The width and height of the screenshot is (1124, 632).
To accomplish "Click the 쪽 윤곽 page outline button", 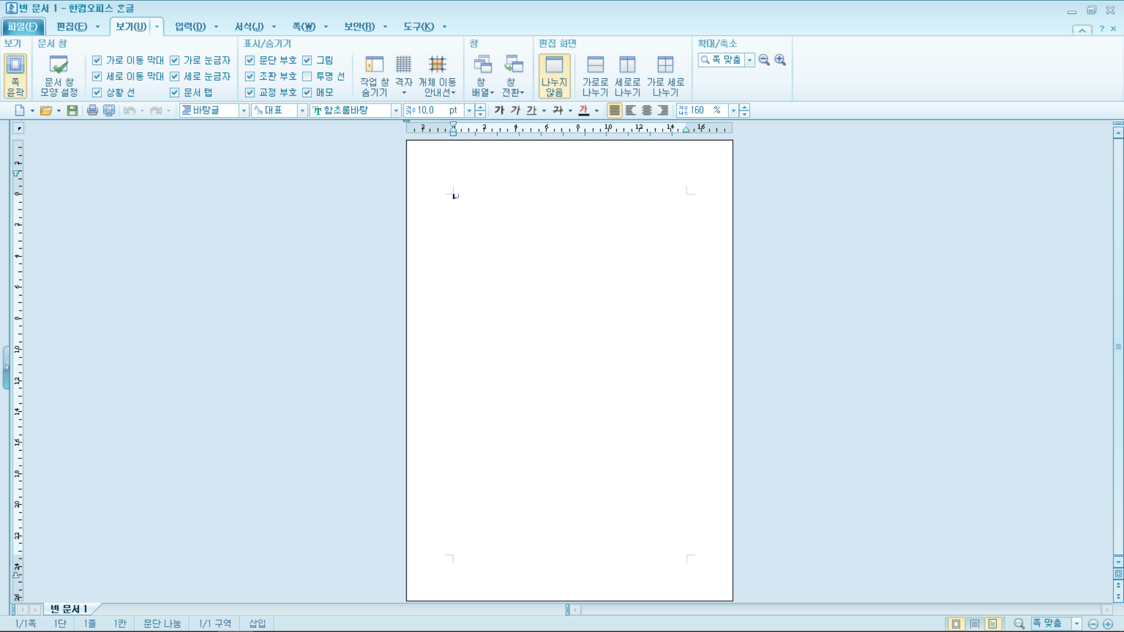I will coord(15,75).
